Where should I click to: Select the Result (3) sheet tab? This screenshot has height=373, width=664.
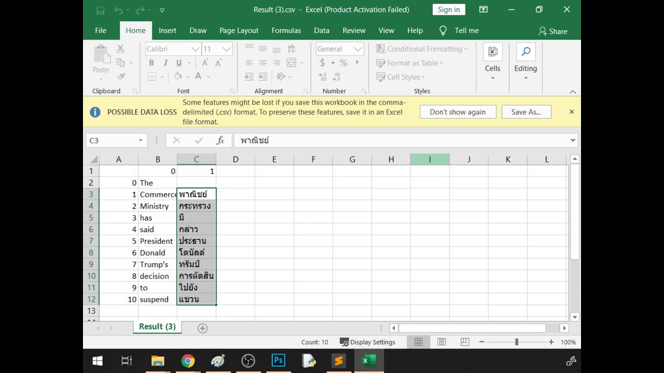click(x=157, y=326)
